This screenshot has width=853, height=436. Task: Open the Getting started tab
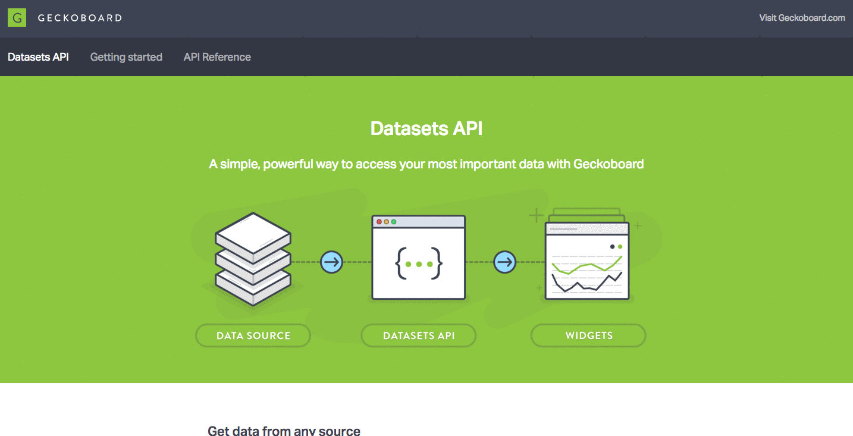126,57
